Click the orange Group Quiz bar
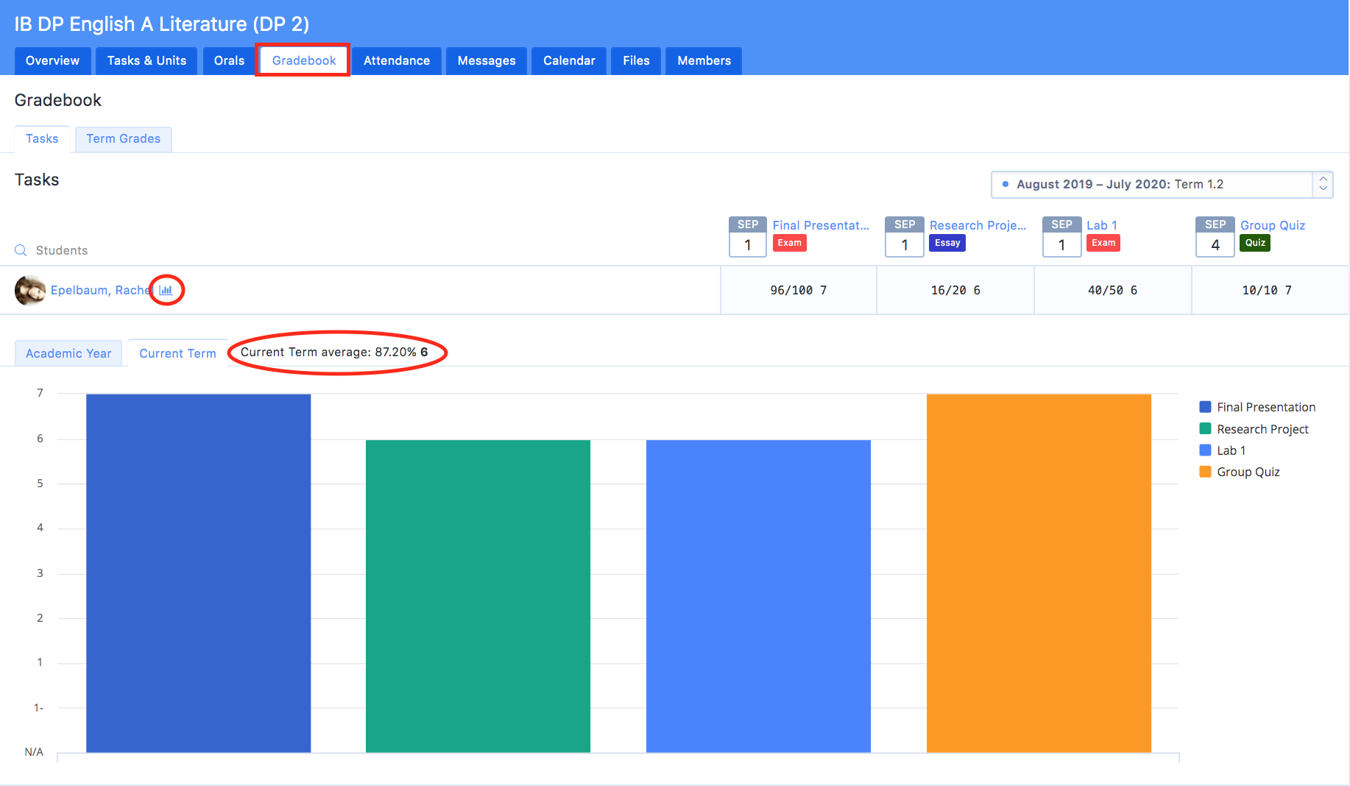This screenshot has height=786, width=1350. [x=1038, y=573]
